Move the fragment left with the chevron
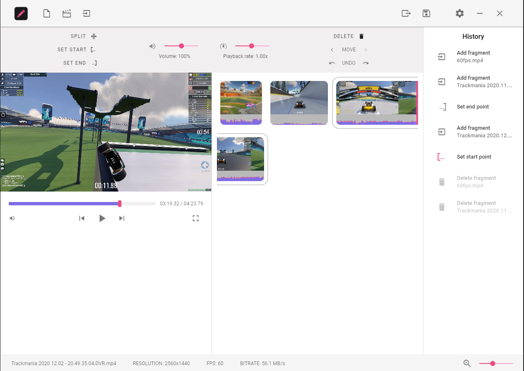The image size is (524, 371). tap(332, 50)
